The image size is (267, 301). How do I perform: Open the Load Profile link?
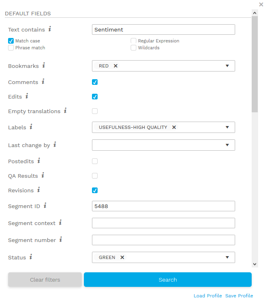click(207, 296)
